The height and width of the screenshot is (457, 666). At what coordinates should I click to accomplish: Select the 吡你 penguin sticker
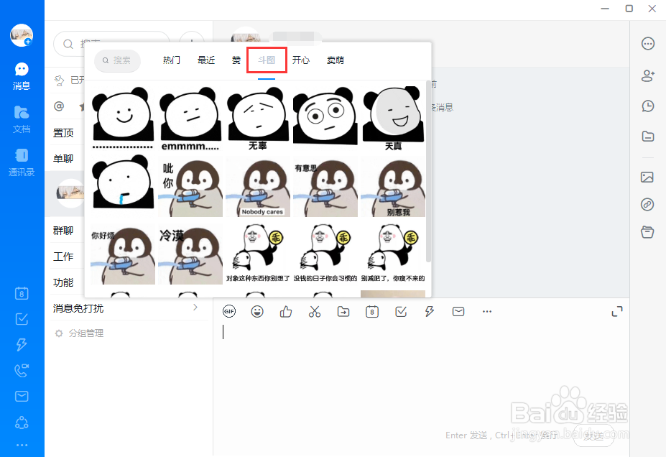190,186
